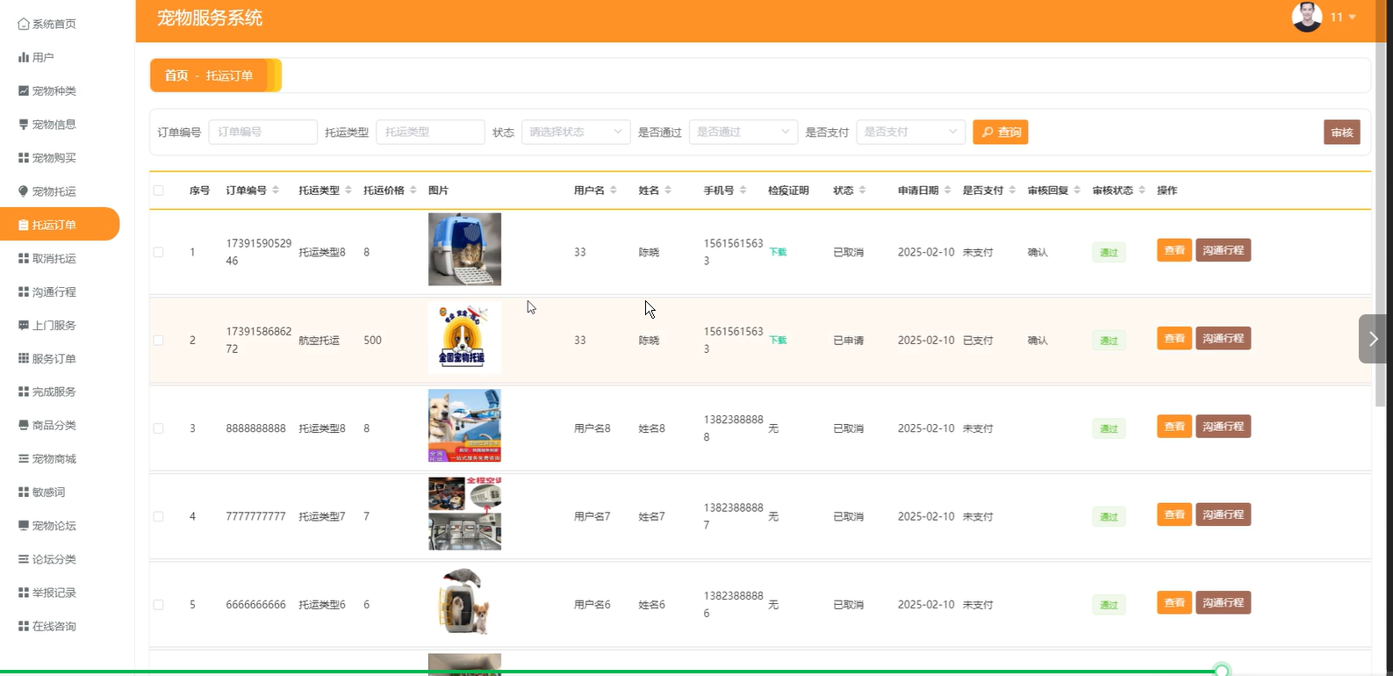Click the 通过 tag in row 4
This screenshot has height=676, width=1393.
[x=1109, y=516]
